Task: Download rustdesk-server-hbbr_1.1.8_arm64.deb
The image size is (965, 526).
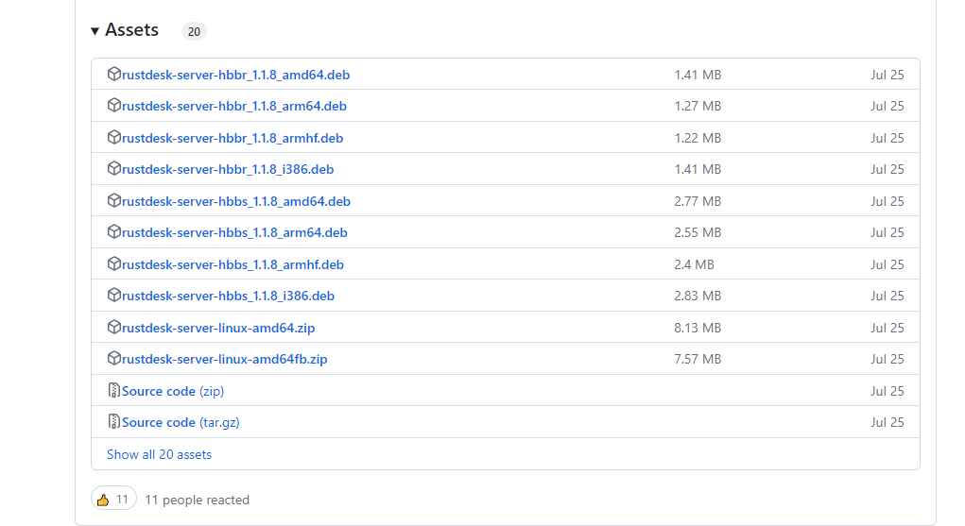Action: click(x=234, y=106)
